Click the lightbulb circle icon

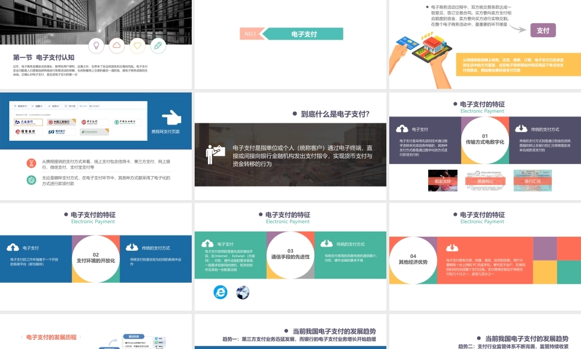tap(96, 46)
